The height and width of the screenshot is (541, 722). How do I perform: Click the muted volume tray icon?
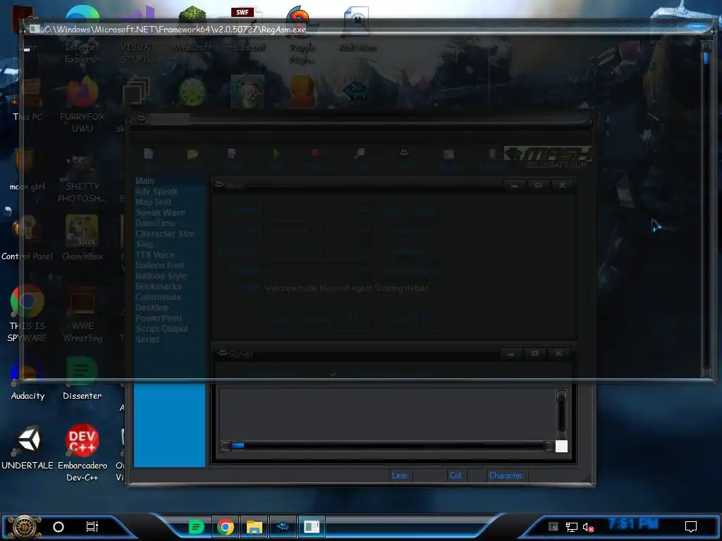pos(588,527)
